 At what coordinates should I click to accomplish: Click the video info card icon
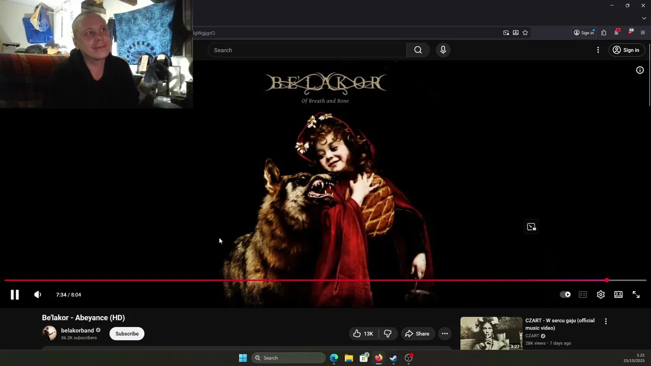coord(640,70)
